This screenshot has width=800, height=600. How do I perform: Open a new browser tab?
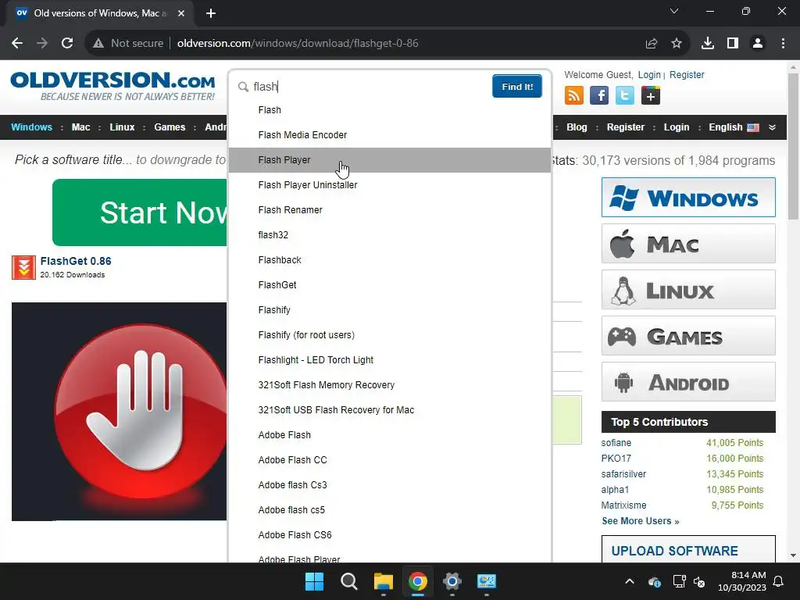pyautogui.click(x=211, y=13)
